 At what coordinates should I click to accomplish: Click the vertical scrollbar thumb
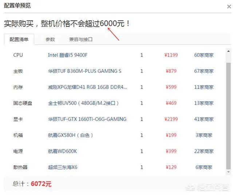coord(228,116)
